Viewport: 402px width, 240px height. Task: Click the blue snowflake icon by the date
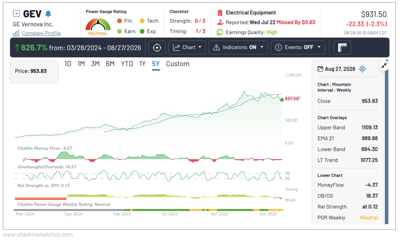[x=362, y=69]
